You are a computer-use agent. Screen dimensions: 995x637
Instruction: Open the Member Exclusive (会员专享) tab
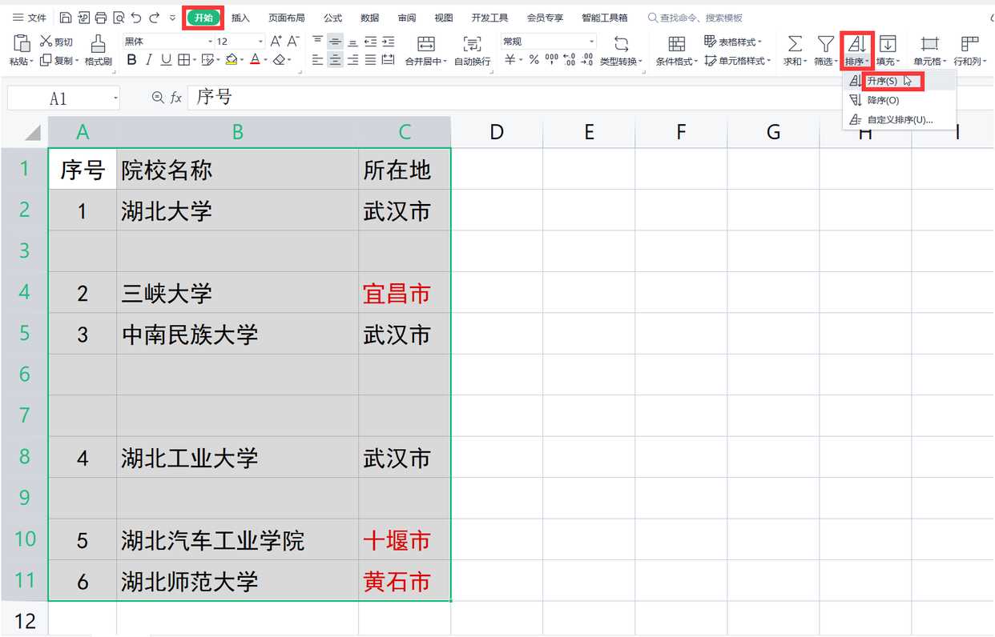545,18
